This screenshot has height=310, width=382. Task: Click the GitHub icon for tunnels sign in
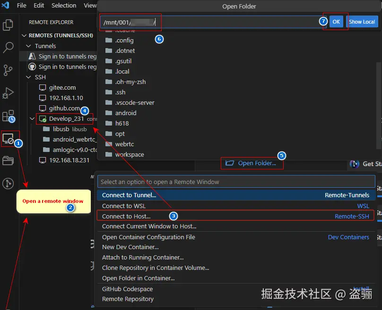pos(32,67)
